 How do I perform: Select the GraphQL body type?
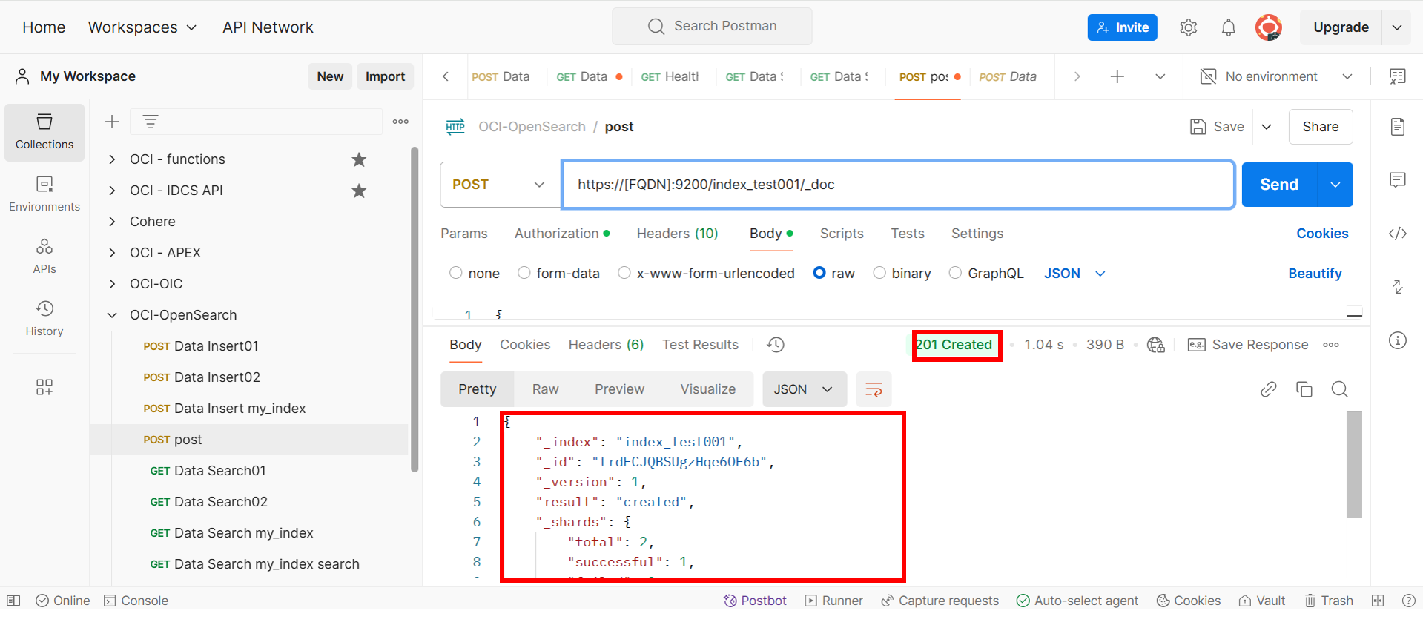point(956,273)
